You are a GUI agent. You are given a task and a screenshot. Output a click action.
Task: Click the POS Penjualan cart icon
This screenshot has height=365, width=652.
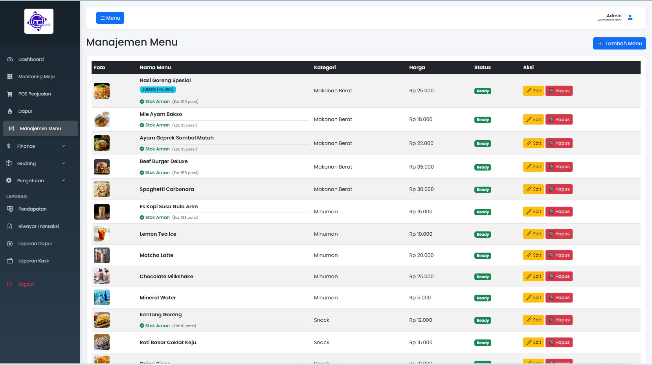(10, 94)
